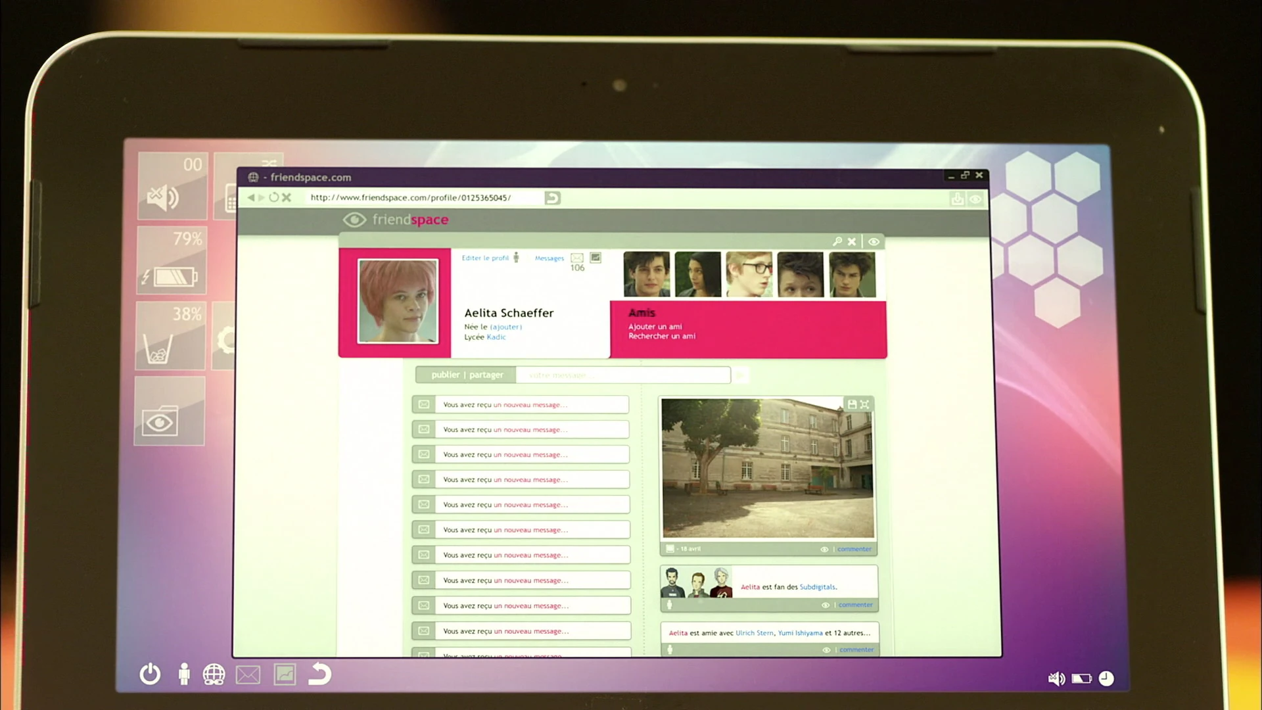Viewport: 1262px width, 710px height.
Task: Click the search key icon above friends
Action: click(x=837, y=241)
